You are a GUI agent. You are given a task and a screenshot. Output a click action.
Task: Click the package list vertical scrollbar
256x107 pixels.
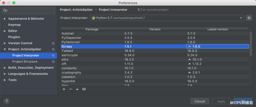point(251,44)
